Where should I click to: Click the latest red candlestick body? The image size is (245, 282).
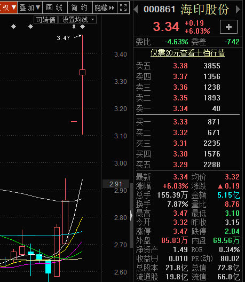83,72
